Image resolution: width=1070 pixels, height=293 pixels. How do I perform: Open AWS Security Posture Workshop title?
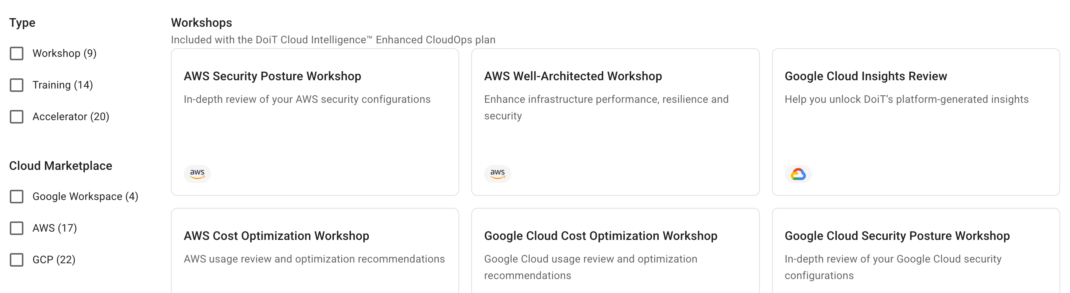[272, 76]
